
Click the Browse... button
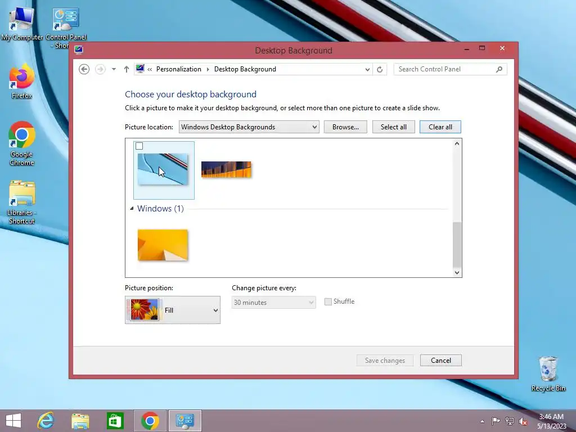[x=345, y=127]
